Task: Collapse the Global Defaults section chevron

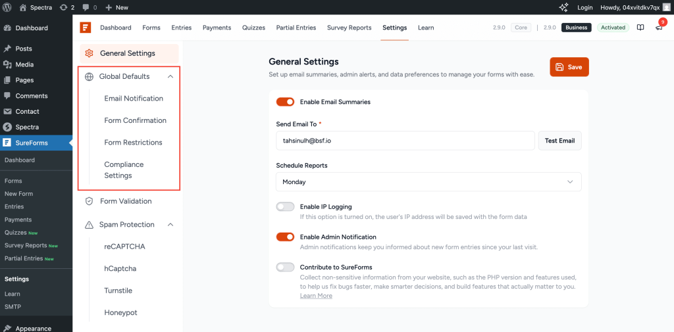Action: pos(170,76)
